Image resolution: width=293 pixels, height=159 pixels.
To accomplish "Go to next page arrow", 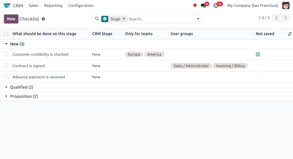I will pos(286,18).
